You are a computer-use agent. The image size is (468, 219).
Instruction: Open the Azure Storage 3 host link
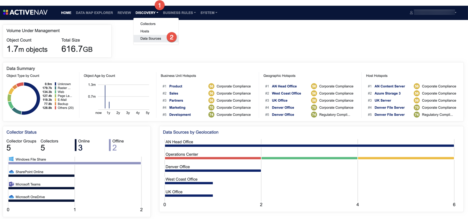pyautogui.click(x=387, y=93)
